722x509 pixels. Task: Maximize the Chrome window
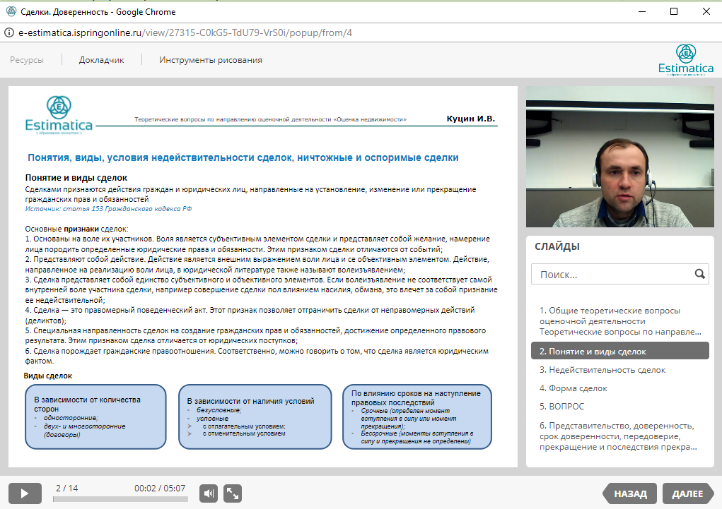pyautogui.click(x=674, y=11)
